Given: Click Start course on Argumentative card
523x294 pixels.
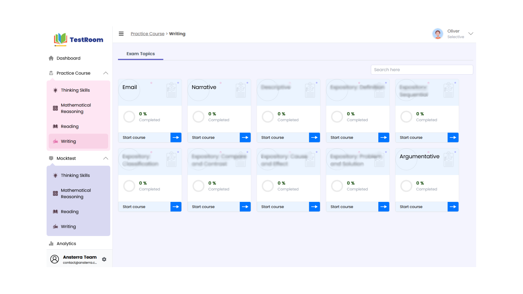Looking at the screenshot, I should point(411,207).
